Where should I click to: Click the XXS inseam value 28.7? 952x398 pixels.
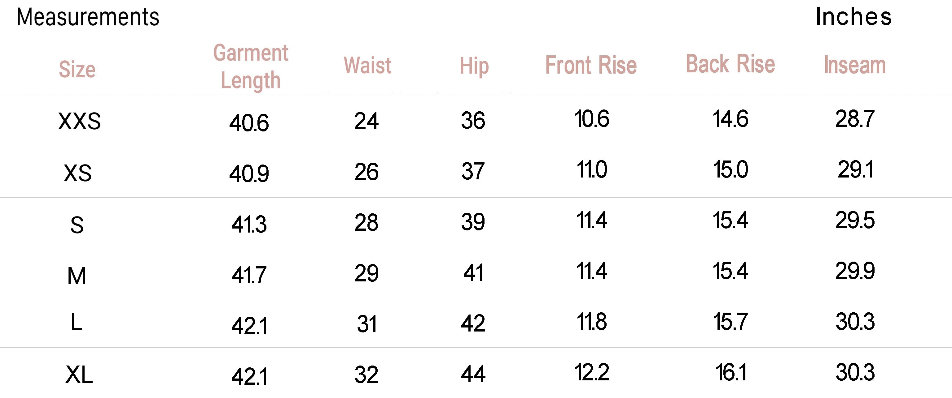pos(855,119)
